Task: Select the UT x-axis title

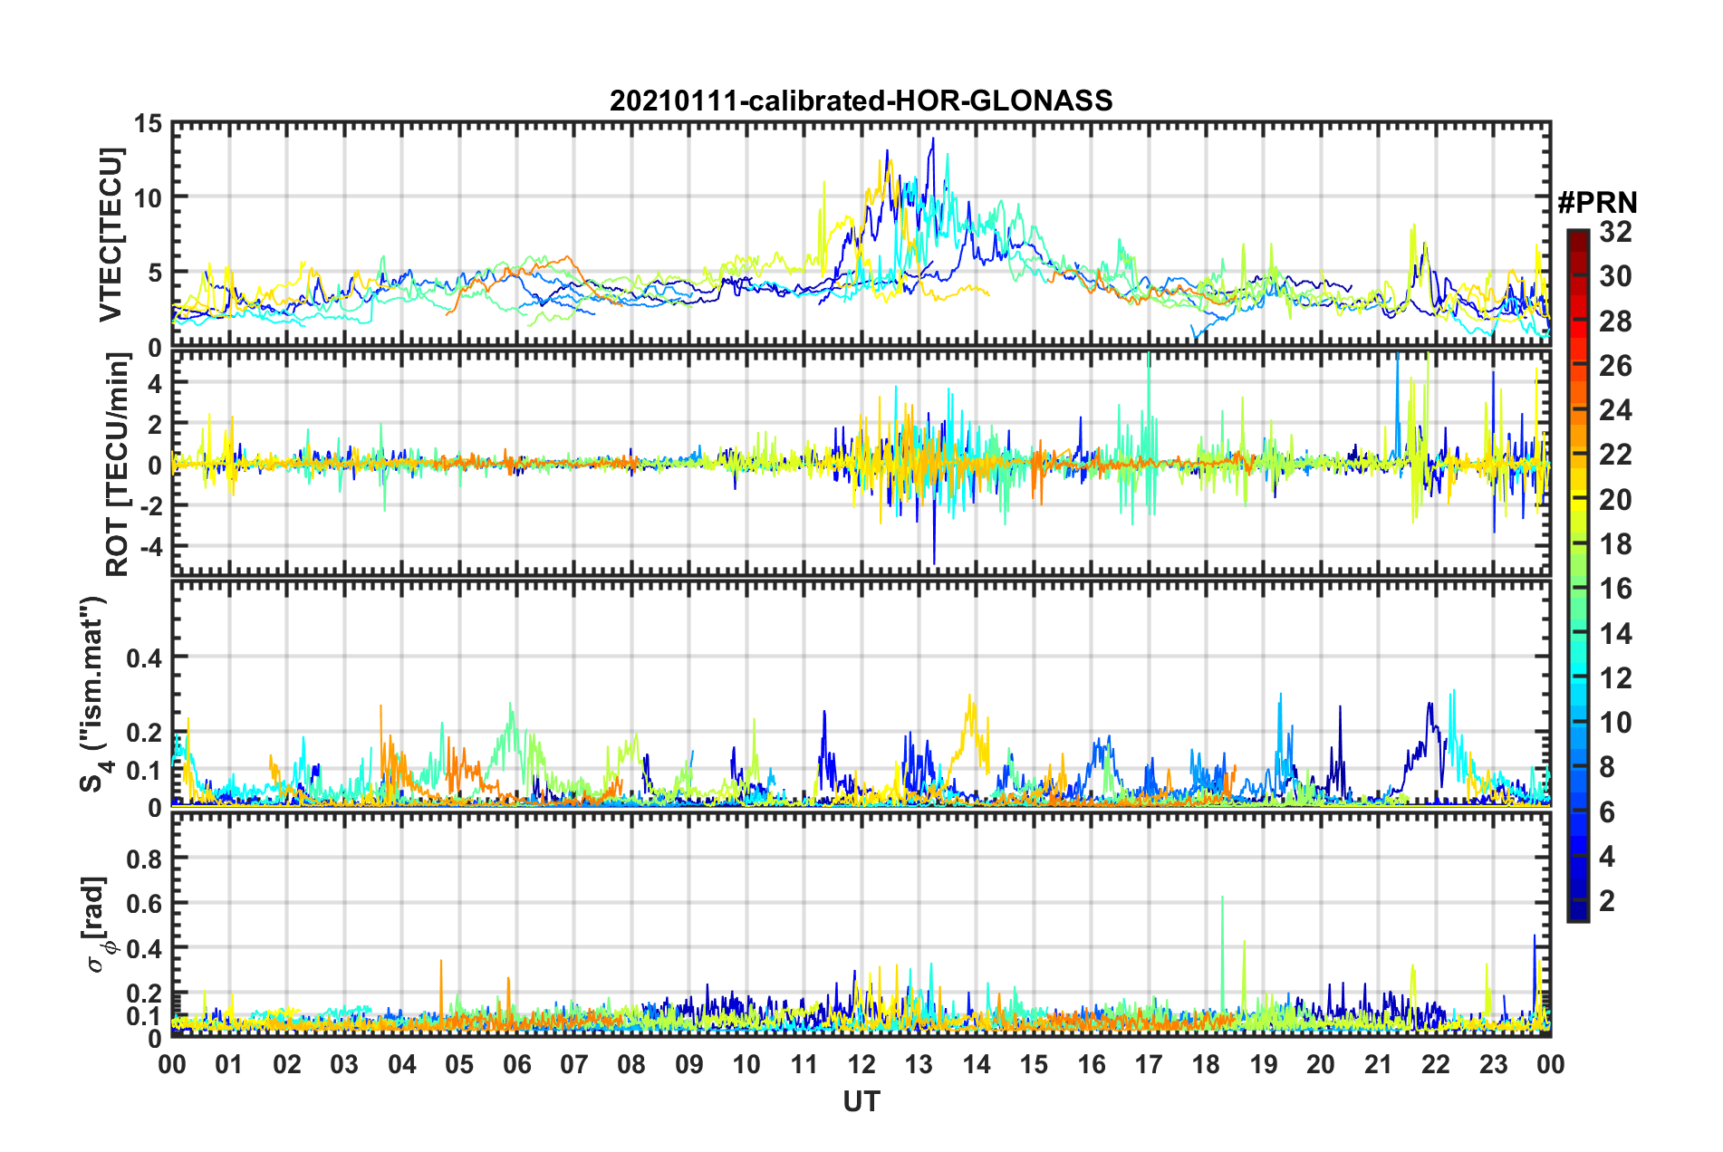Action: pos(861,1101)
